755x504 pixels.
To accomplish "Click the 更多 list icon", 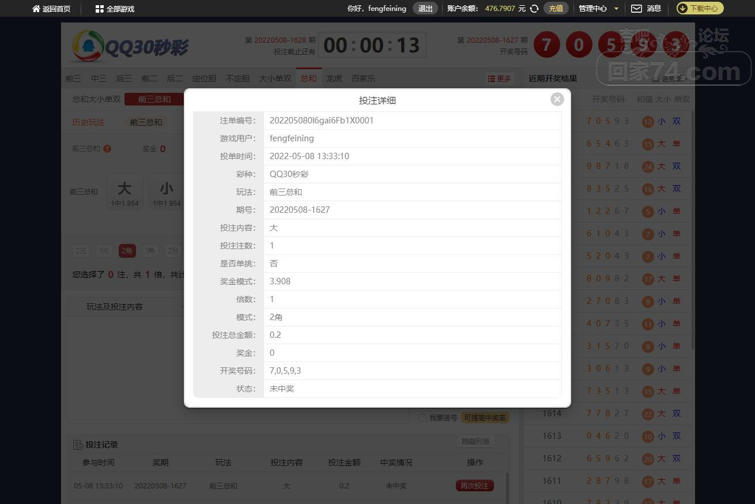I will click(491, 78).
